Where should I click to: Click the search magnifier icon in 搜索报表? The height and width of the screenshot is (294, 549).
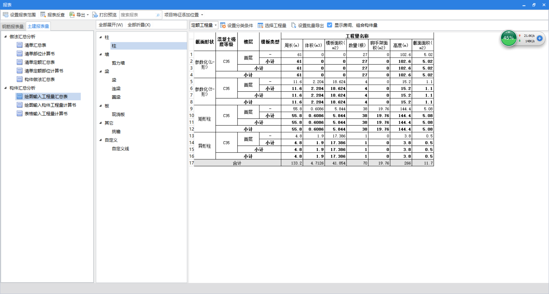[x=158, y=15]
